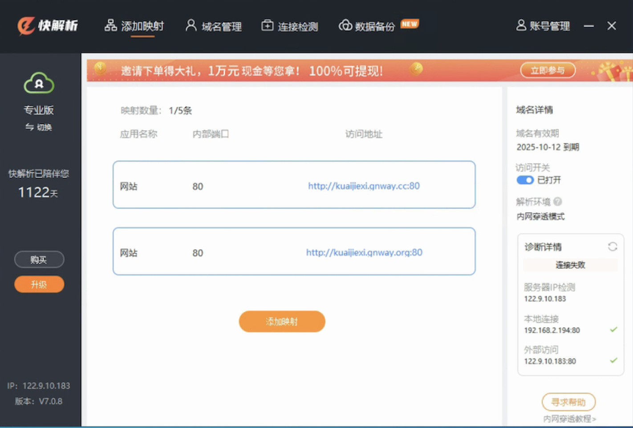Click the 快解析 logo icon
The image size is (633, 428).
[26, 26]
